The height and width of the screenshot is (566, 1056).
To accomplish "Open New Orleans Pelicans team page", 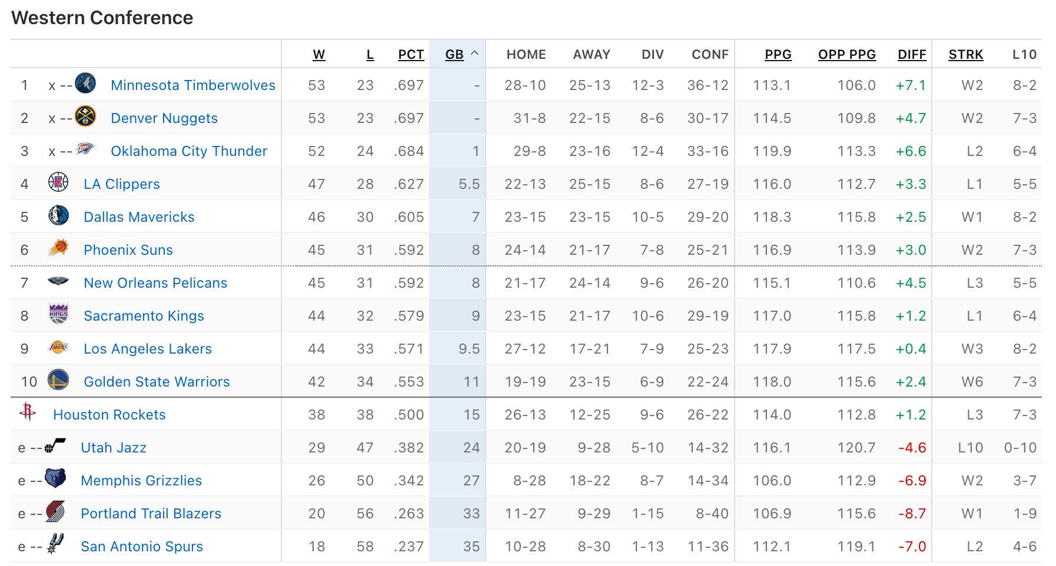I will coord(155,283).
